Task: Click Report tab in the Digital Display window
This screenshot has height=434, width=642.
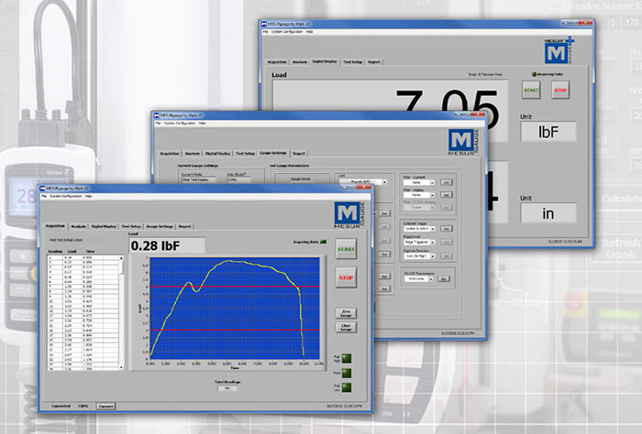Action: tap(374, 62)
